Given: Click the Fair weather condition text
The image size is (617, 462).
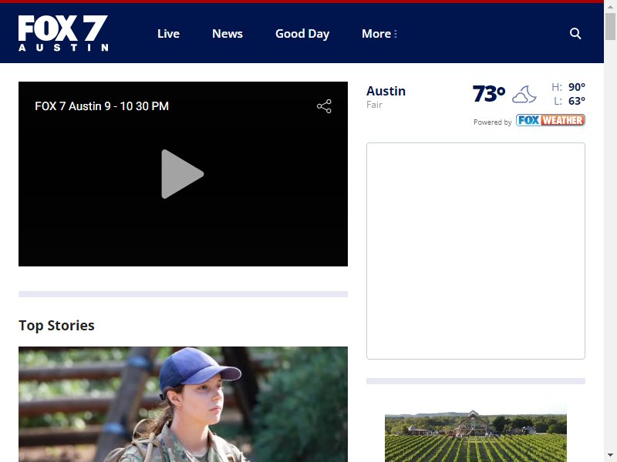Looking at the screenshot, I should point(374,105).
